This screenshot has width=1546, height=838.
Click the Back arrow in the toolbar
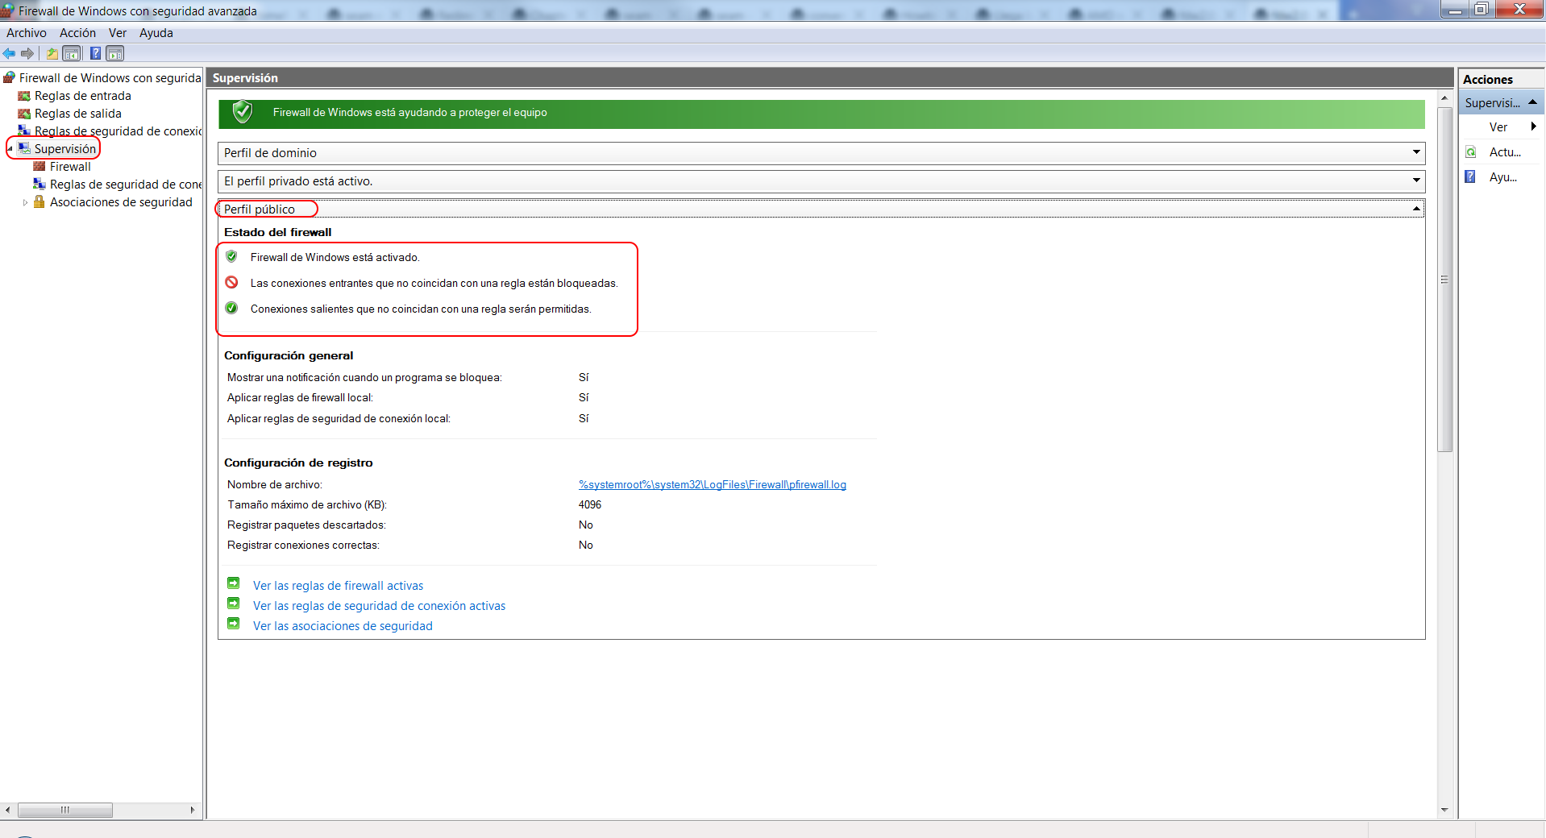pos(9,53)
